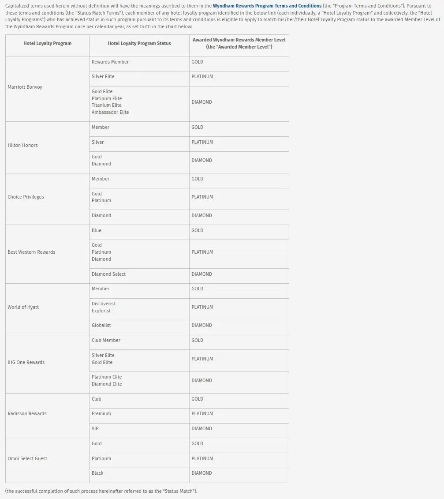Click the Choice Privileges program cell
Screen dimensions: 444x499
(x=26, y=197)
